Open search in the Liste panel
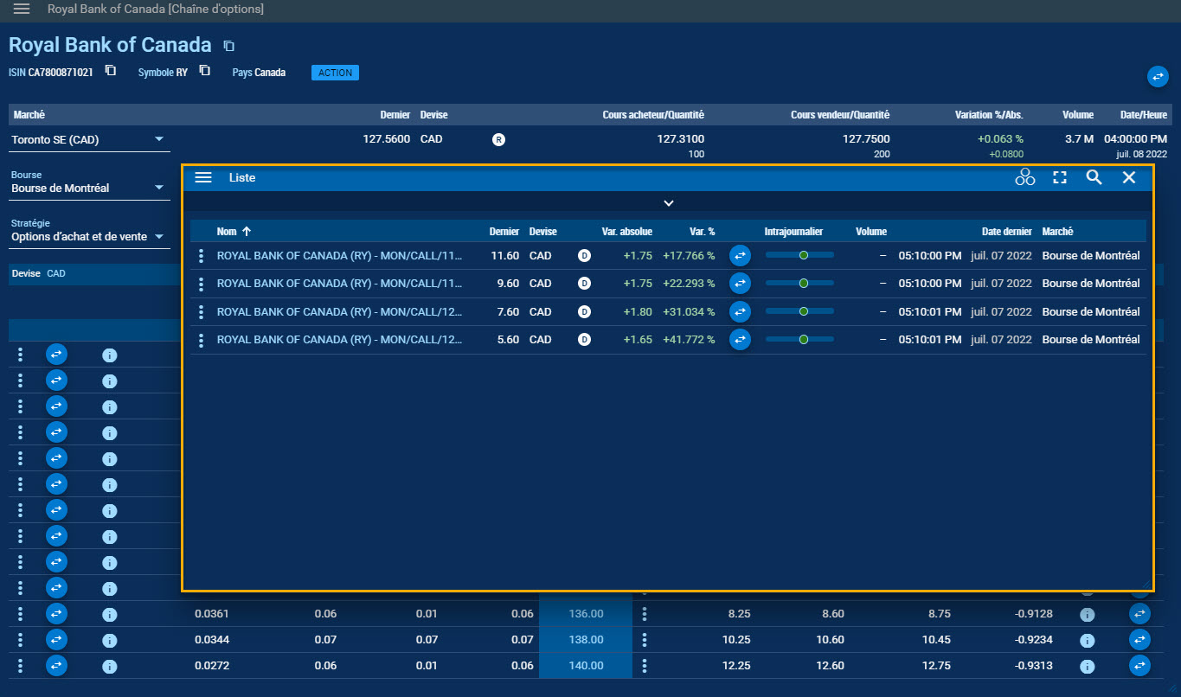This screenshot has height=697, width=1181. [1094, 177]
